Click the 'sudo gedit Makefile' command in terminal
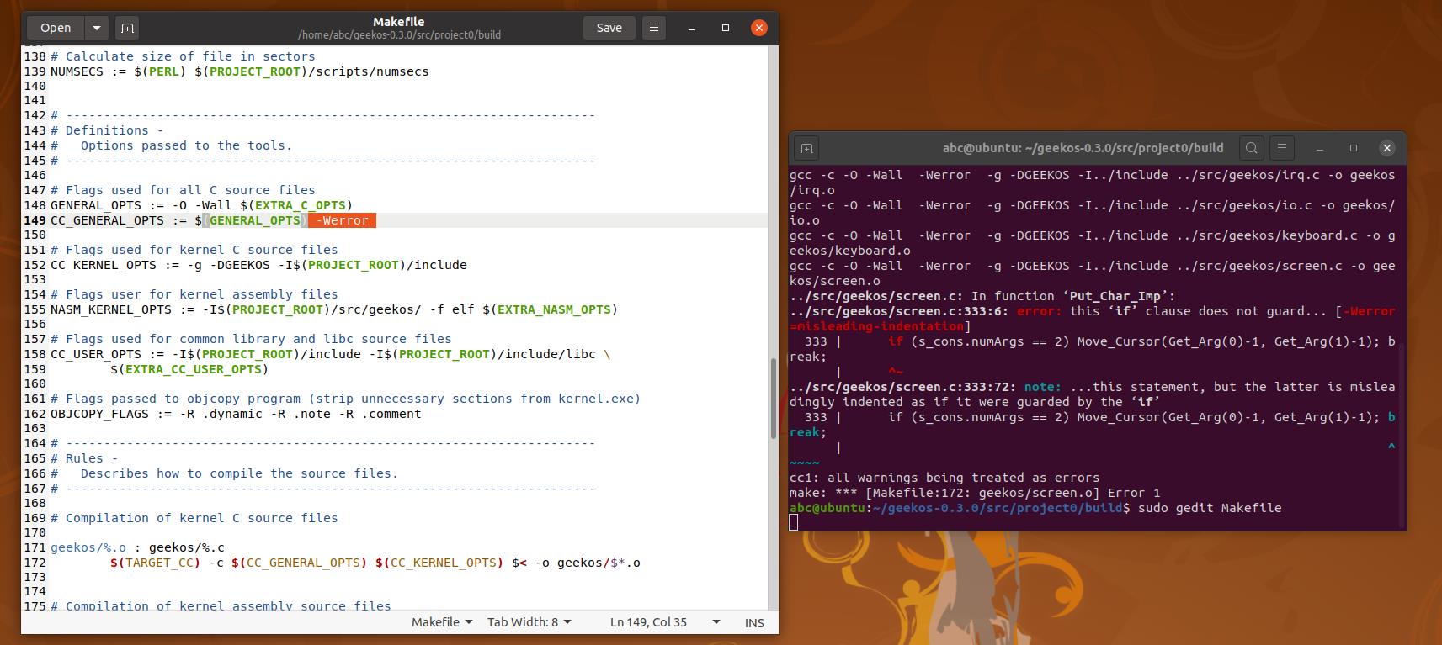This screenshot has width=1442, height=645. (x=1210, y=508)
